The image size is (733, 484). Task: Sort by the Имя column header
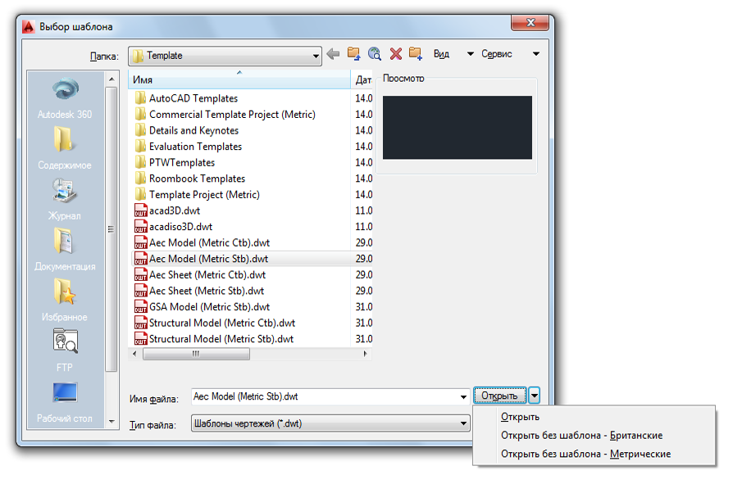pos(239,79)
